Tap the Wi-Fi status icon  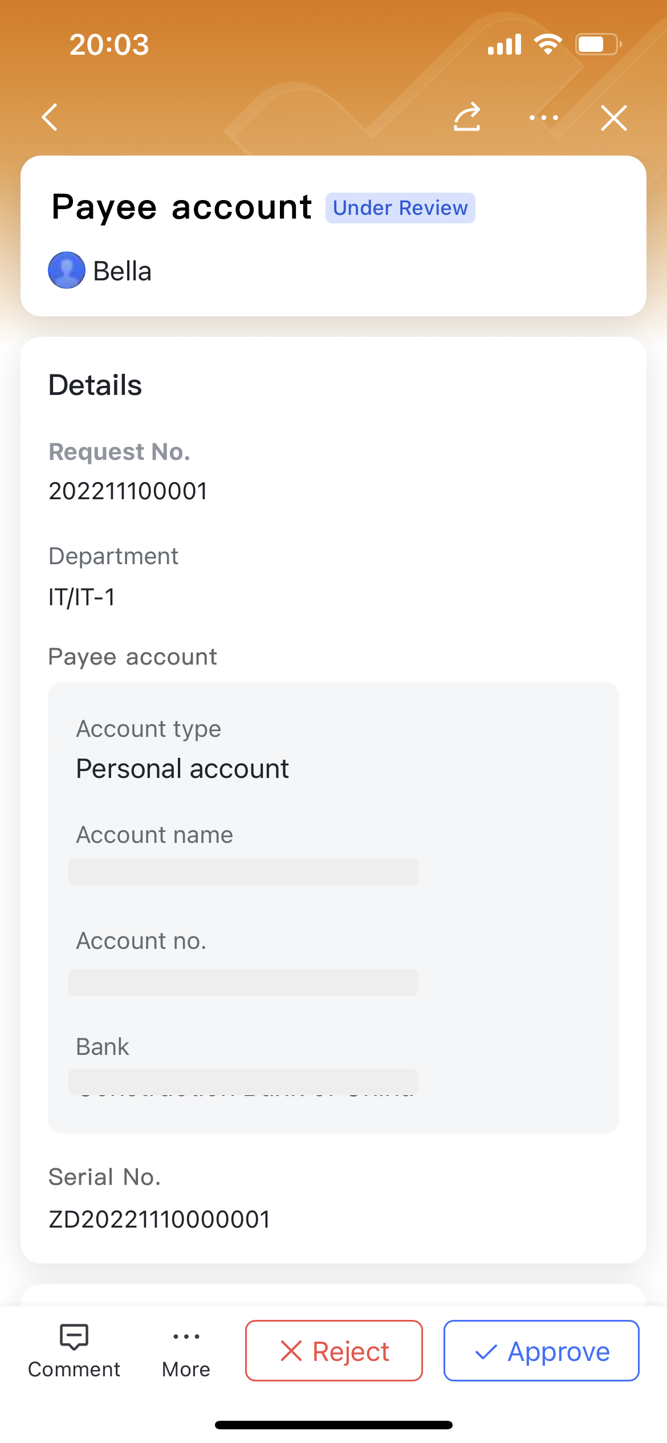[548, 43]
